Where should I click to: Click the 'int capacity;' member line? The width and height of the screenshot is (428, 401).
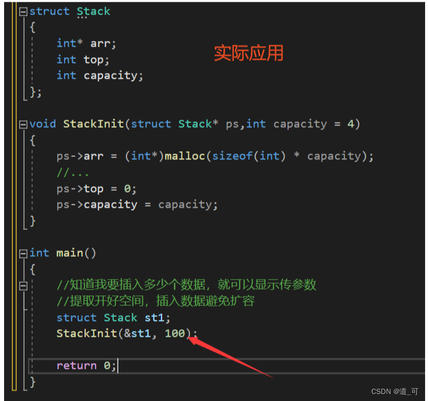coord(100,76)
